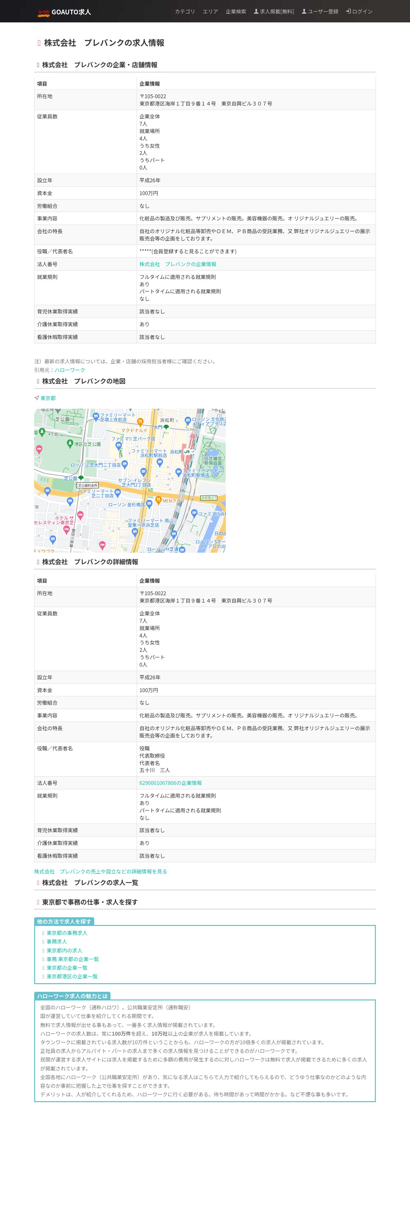Click the MENクライ restaurant pin
Screen dimensions: 410x1232
coord(158,501)
